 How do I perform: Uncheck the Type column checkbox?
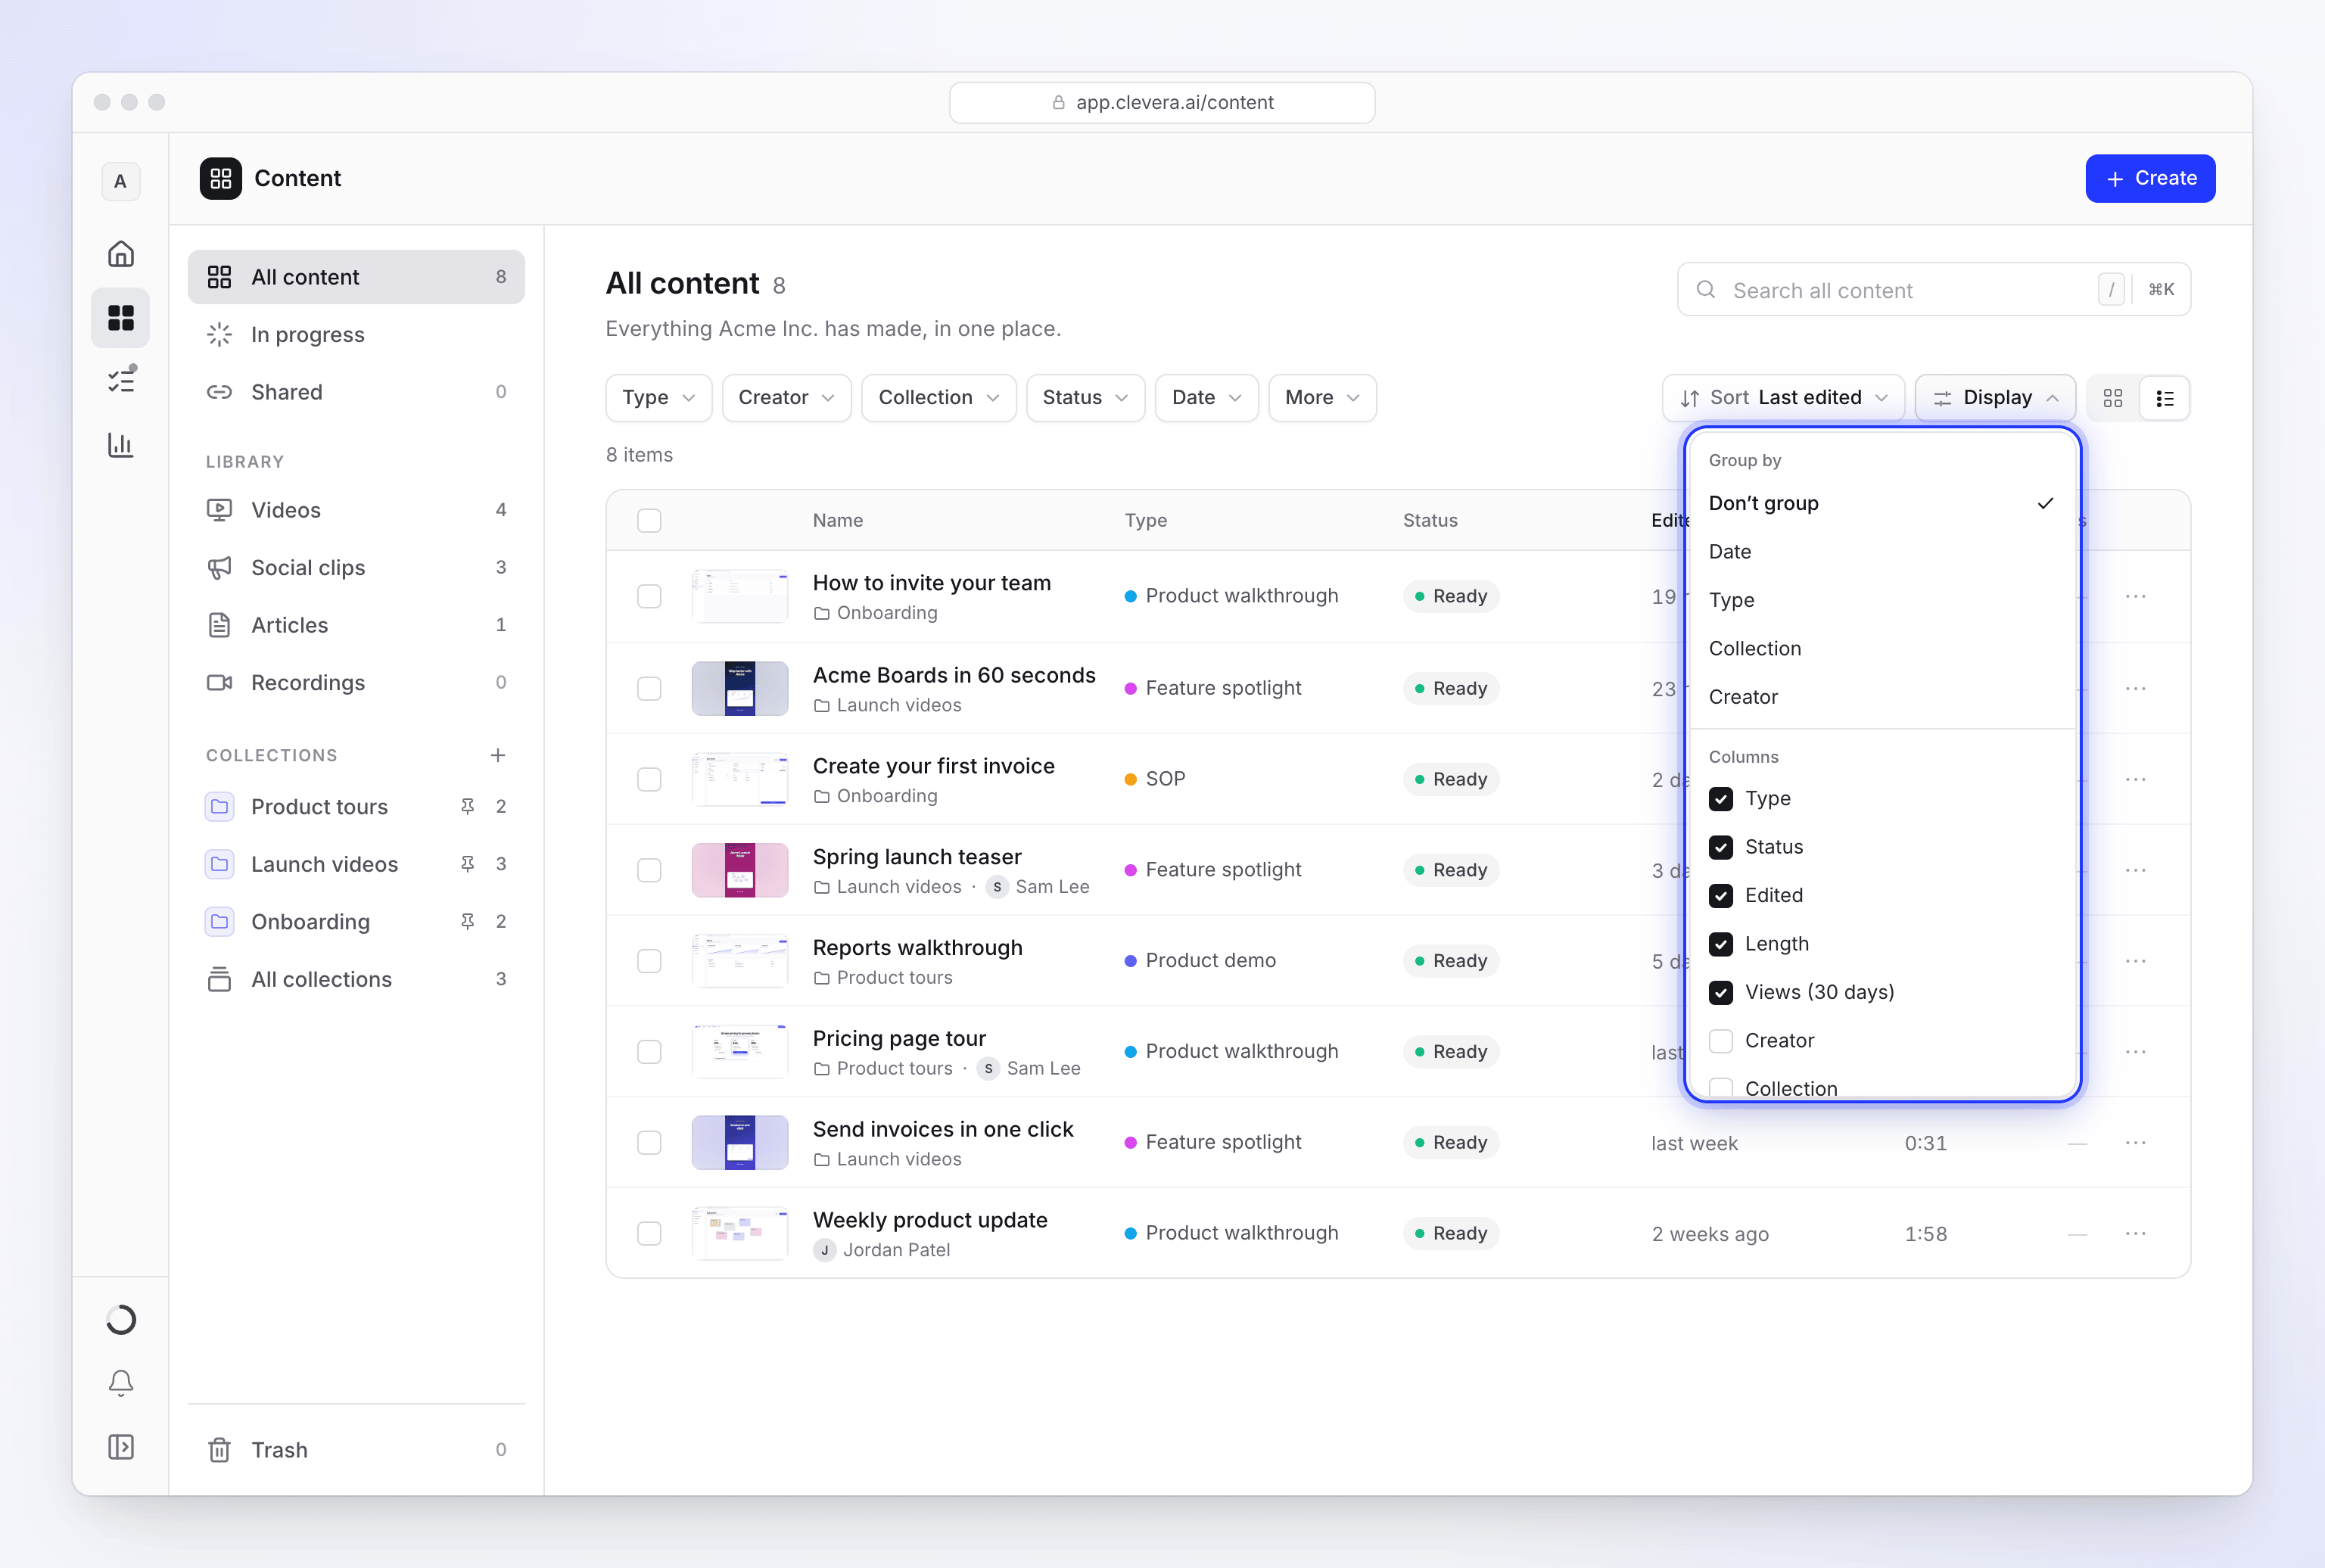point(1720,799)
